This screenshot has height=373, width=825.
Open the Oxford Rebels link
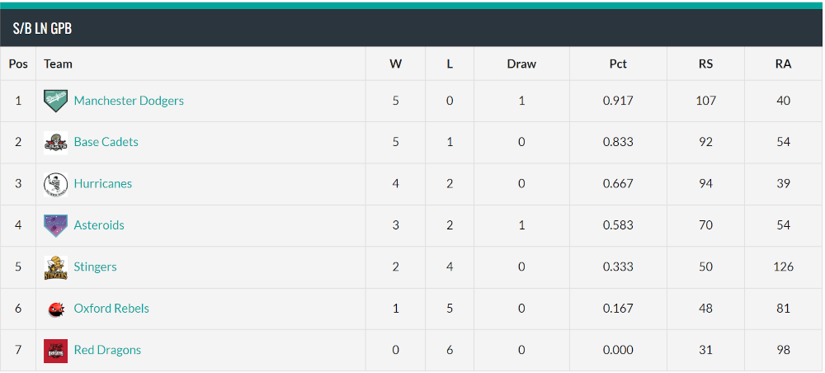pos(111,309)
